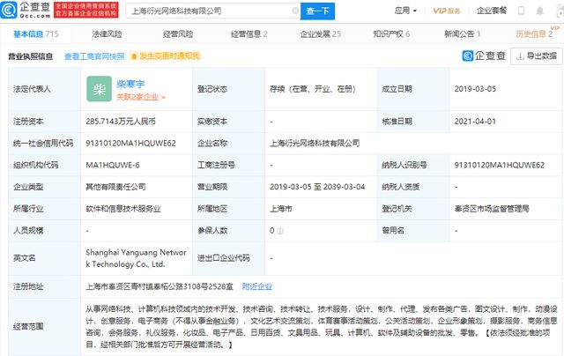Image resolution: width=564 pixels, height=356 pixels.
Task: Click 其他有限责任公司 company type
Action: coord(115,187)
